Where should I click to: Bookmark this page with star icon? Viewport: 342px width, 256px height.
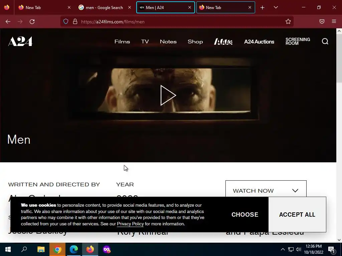[x=288, y=21]
